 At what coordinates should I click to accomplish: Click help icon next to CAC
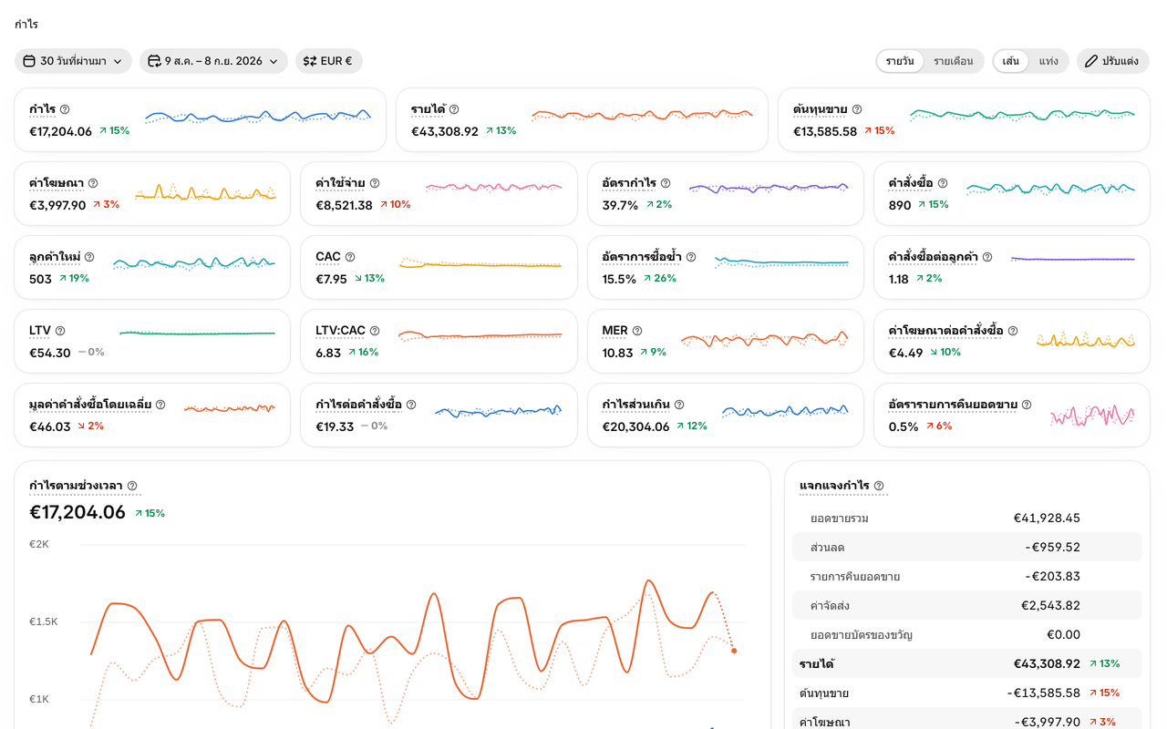(350, 257)
